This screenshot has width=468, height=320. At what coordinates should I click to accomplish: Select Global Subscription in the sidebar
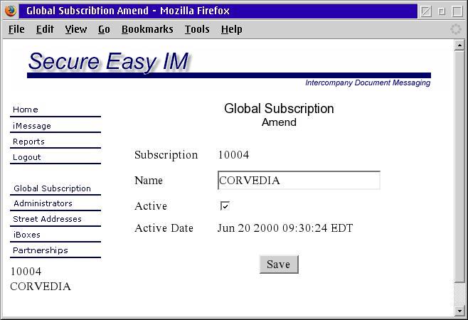point(53,188)
